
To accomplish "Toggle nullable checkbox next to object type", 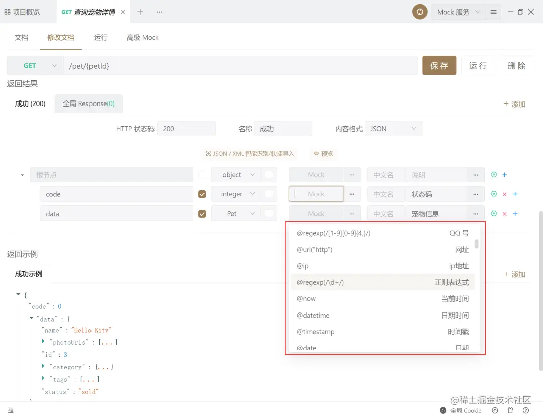I will 268,175.
